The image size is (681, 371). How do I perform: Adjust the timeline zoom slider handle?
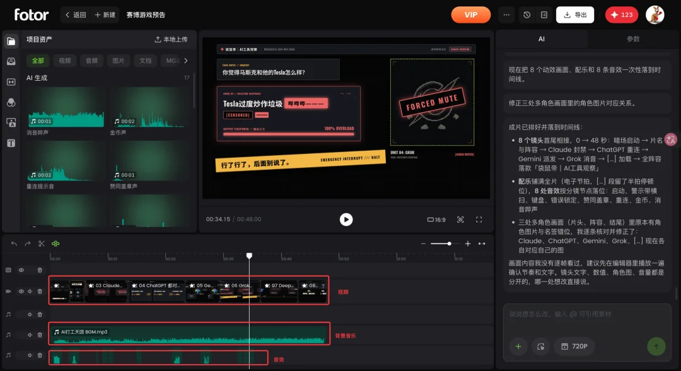click(x=449, y=244)
